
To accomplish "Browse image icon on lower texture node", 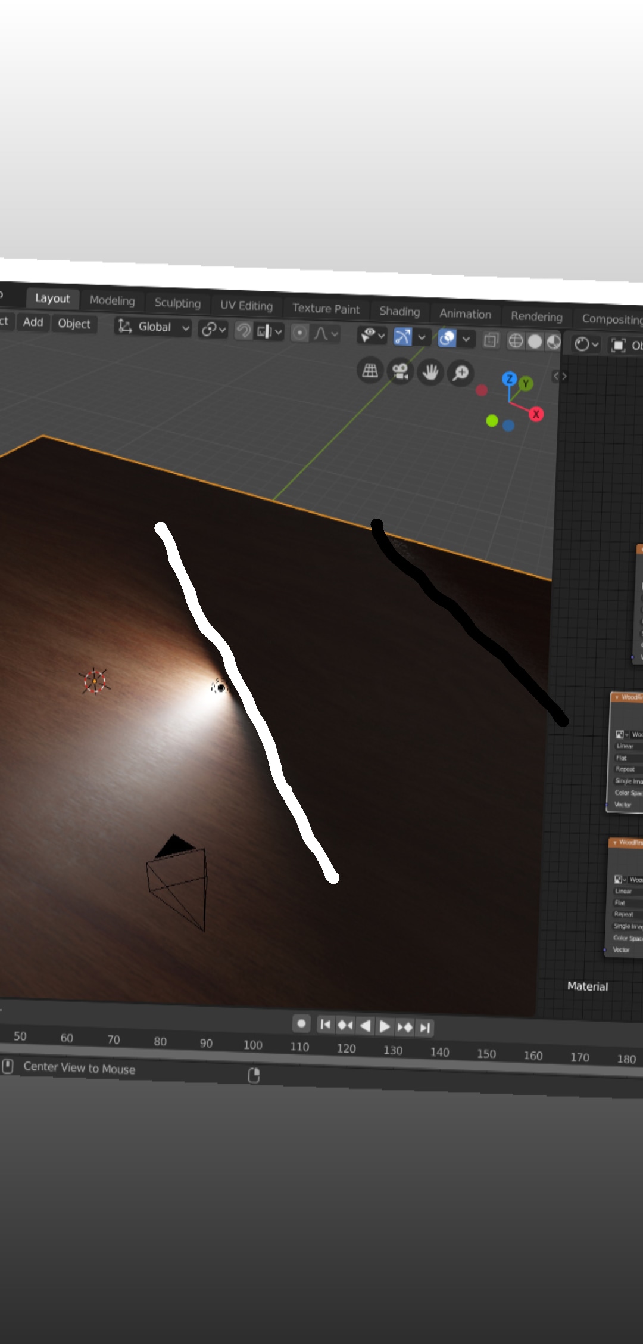I will 619,879.
